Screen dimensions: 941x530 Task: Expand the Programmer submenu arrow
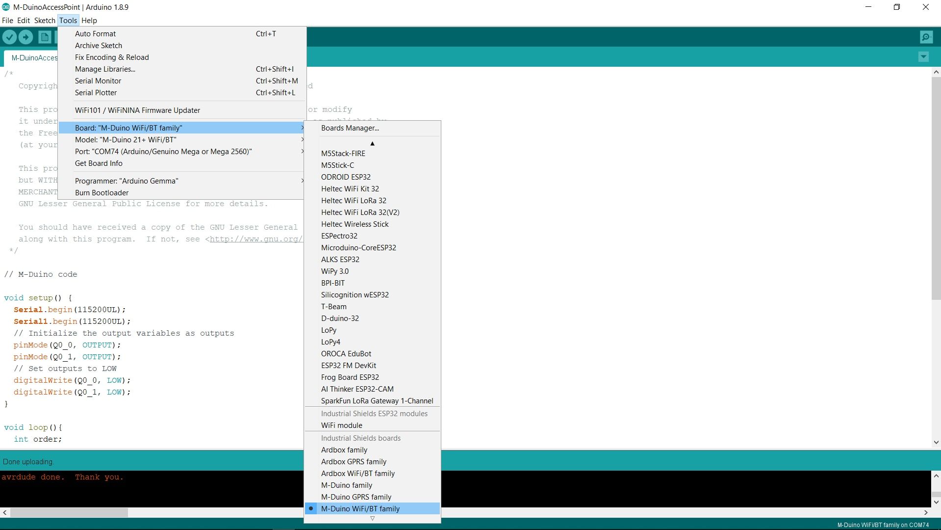(x=302, y=181)
